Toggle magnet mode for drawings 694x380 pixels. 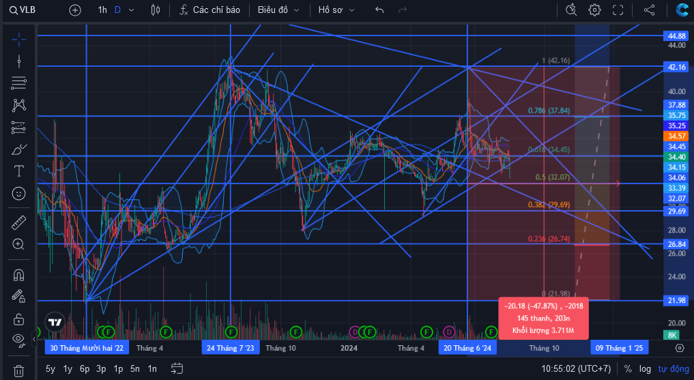pyautogui.click(x=18, y=275)
